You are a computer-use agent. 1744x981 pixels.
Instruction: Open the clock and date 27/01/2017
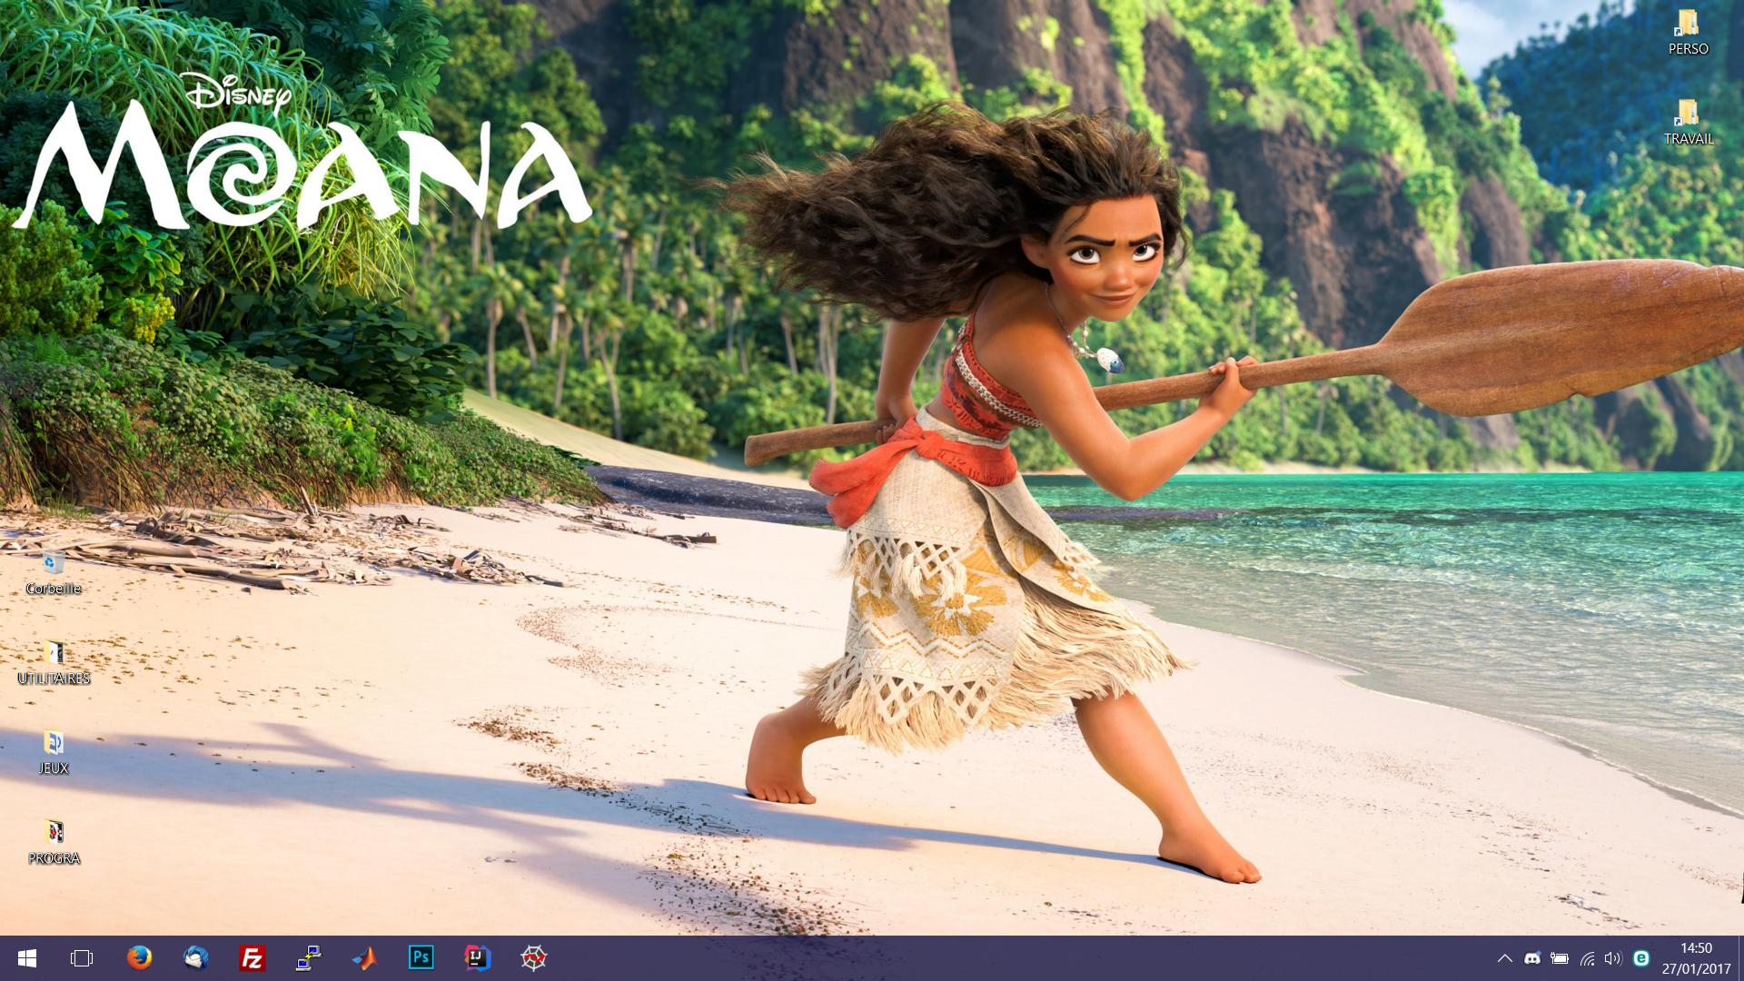pos(1696,958)
